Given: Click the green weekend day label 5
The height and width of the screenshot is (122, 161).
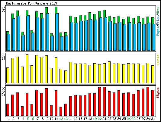Looking at the screenshot, I should point(28,119).
